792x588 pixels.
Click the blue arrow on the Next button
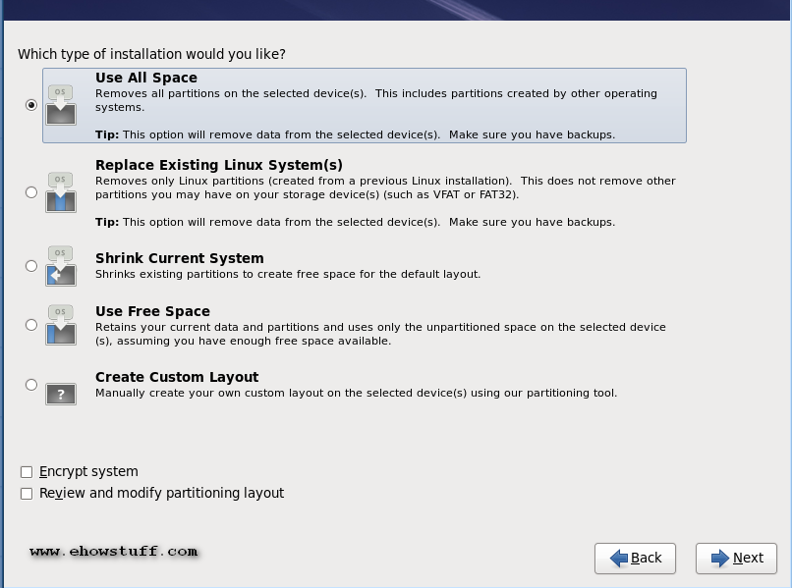720,558
